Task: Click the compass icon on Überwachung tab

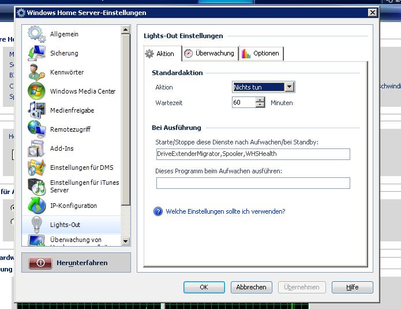Action: [189, 53]
